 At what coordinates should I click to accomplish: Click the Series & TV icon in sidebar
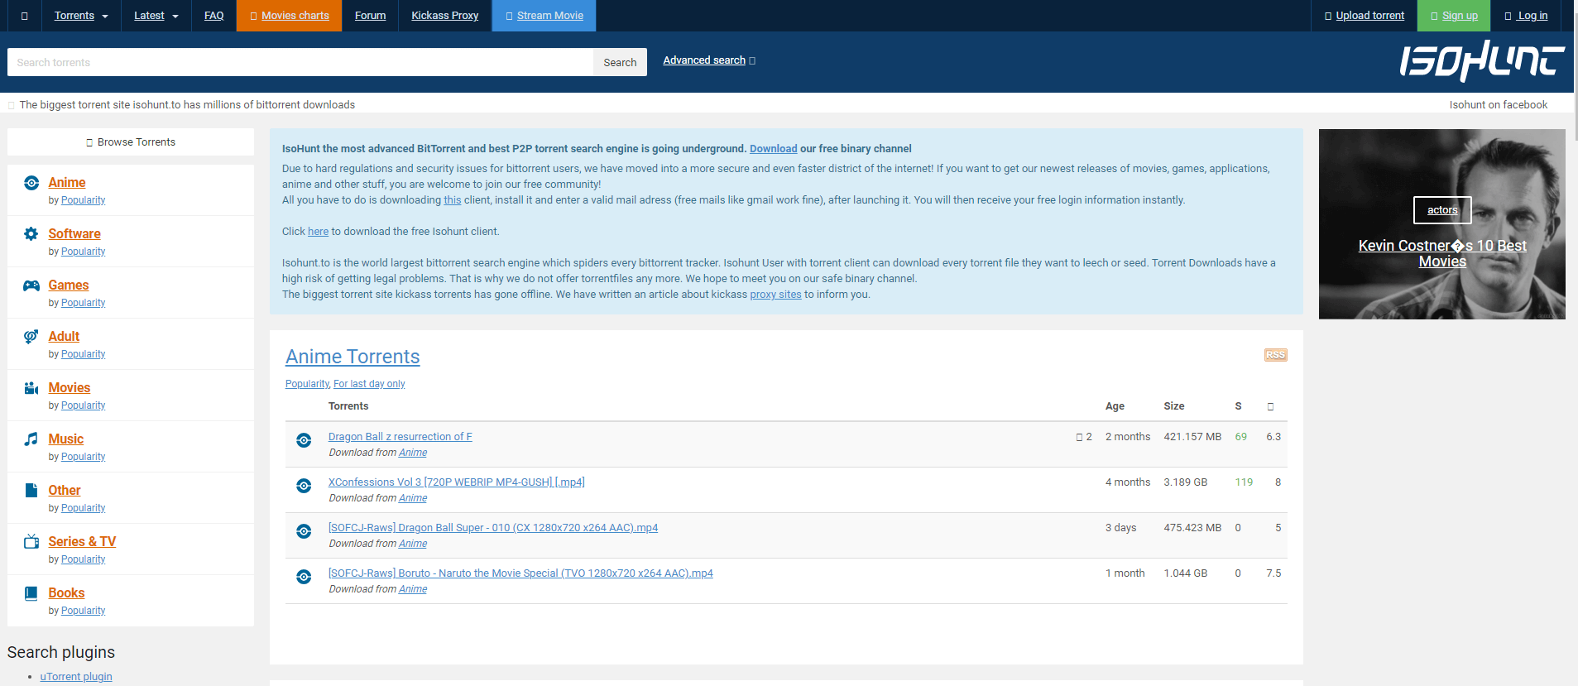tap(31, 542)
